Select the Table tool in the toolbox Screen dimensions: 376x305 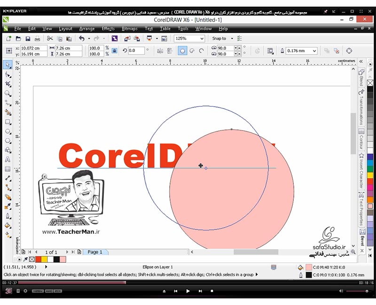(x=8, y=169)
